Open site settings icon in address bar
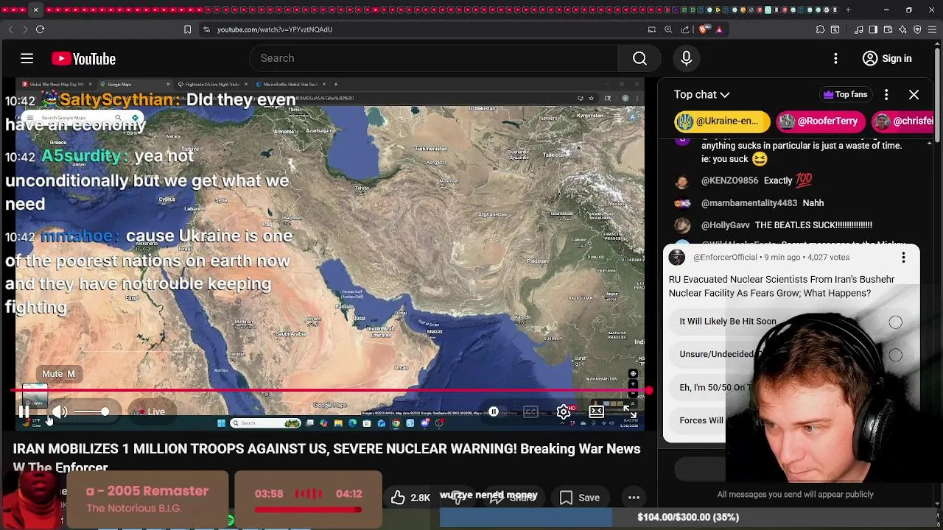The width and height of the screenshot is (943, 530). [x=206, y=29]
